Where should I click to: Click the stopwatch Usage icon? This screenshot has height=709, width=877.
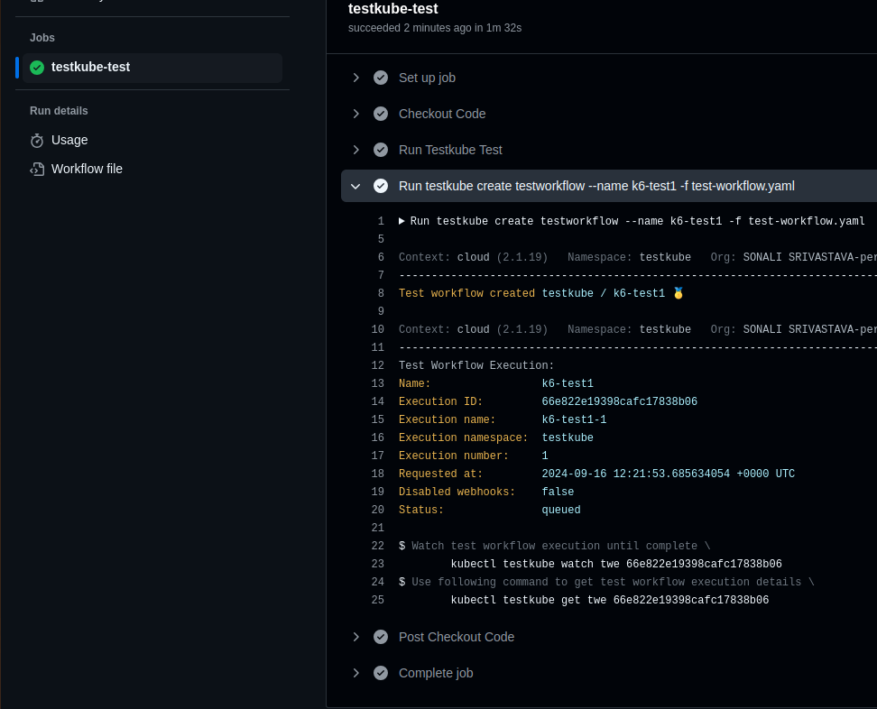click(37, 141)
